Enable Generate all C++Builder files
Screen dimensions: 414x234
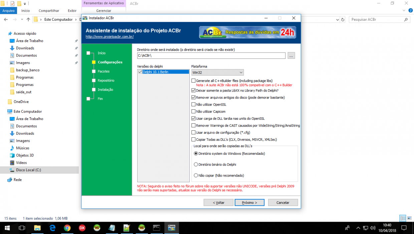coord(193,81)
